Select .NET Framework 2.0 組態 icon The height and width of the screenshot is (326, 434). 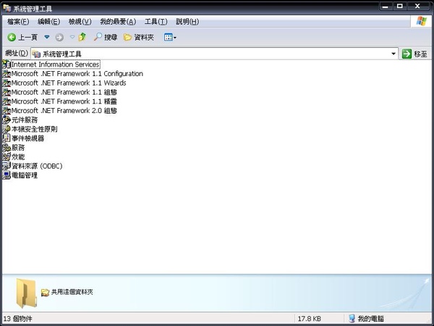pos(7,111)
